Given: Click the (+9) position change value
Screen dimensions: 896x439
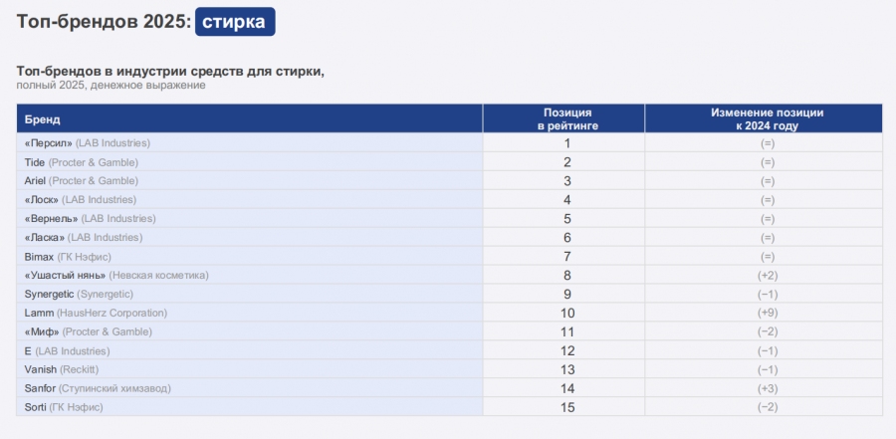Looking at the screenshot, I should [766, 313].
